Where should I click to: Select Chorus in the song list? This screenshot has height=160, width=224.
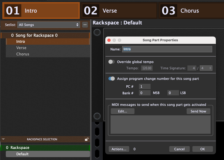point(23,54)
